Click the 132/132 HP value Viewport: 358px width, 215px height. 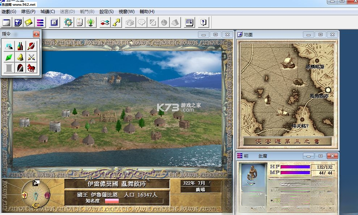coord(324,167)
